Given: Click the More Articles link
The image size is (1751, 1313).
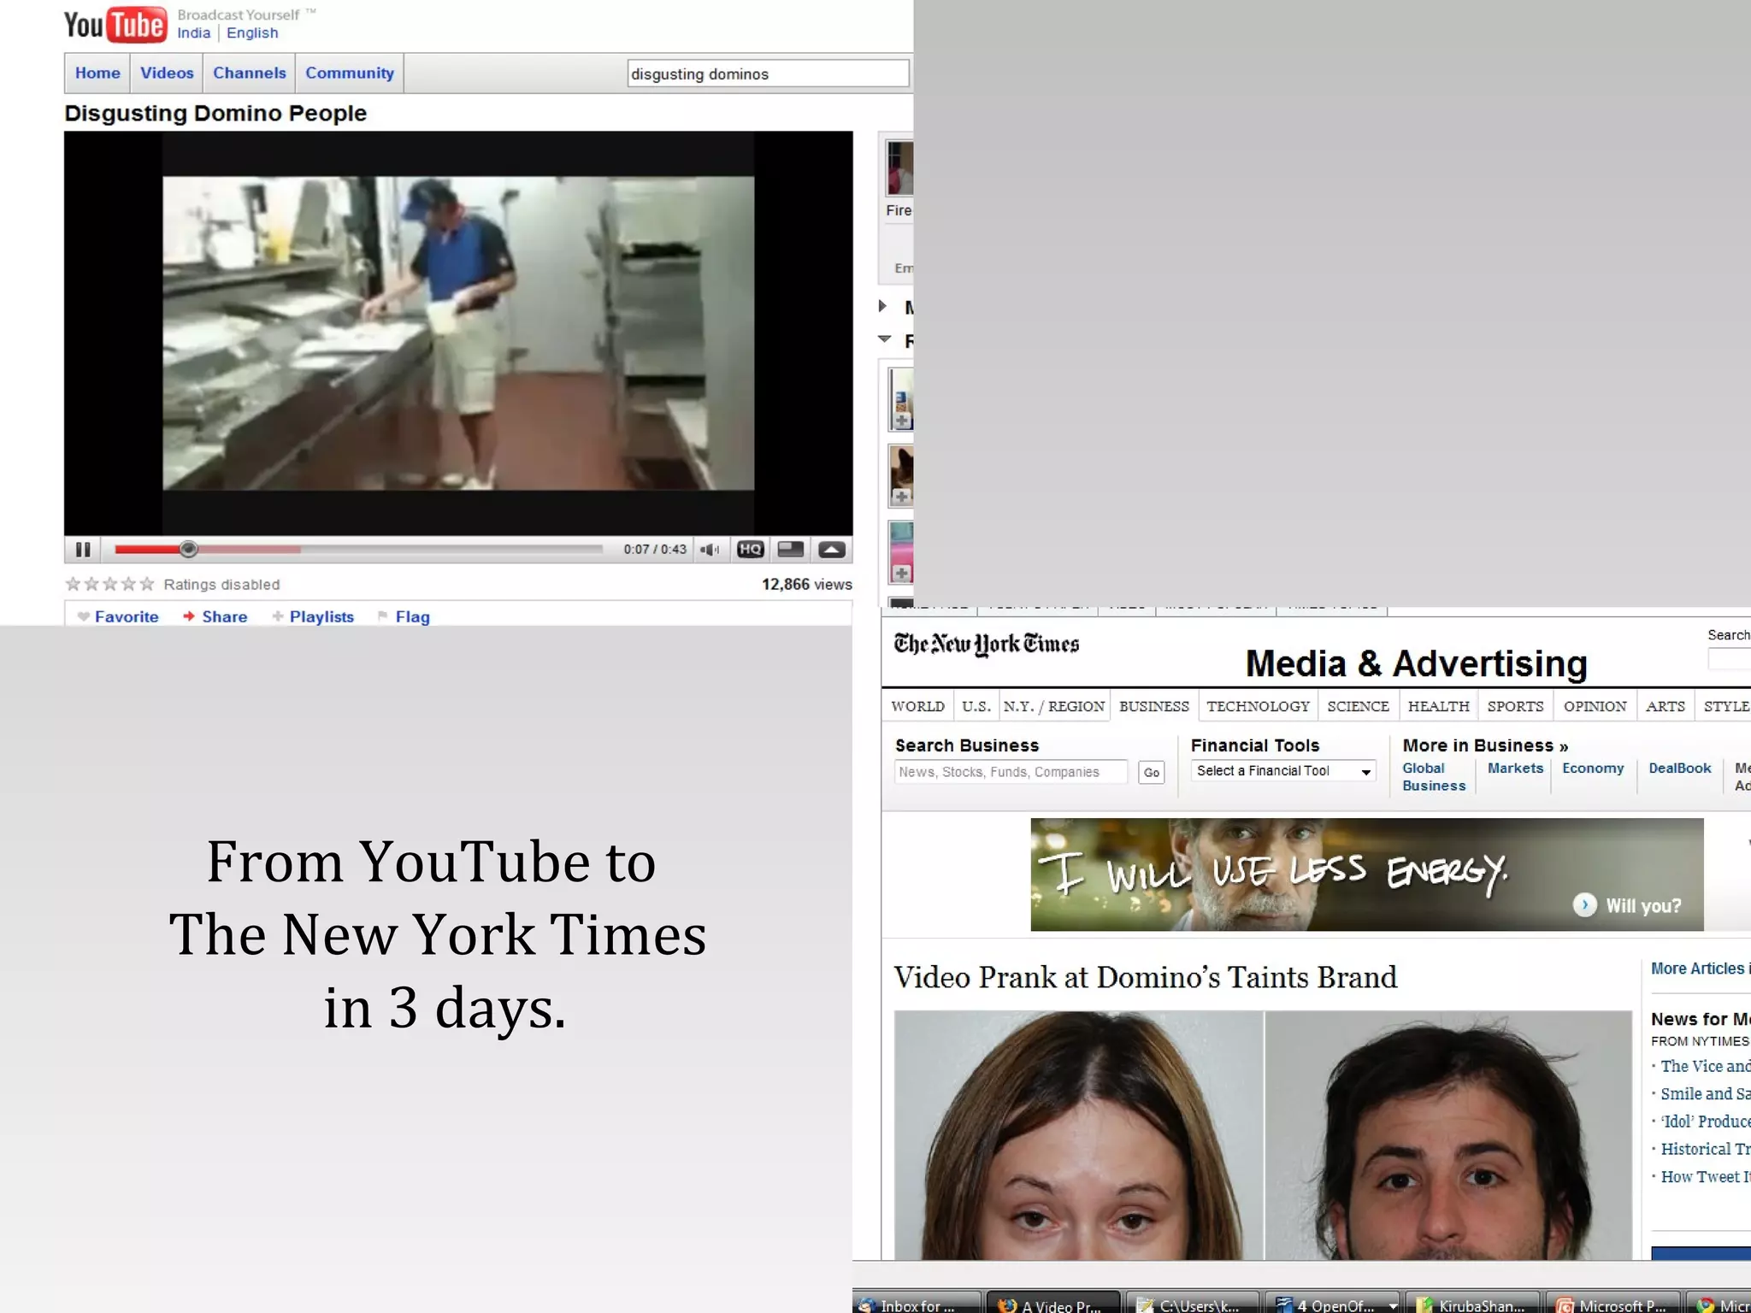Looking at the screenshot, I should tap(1700, 969).
